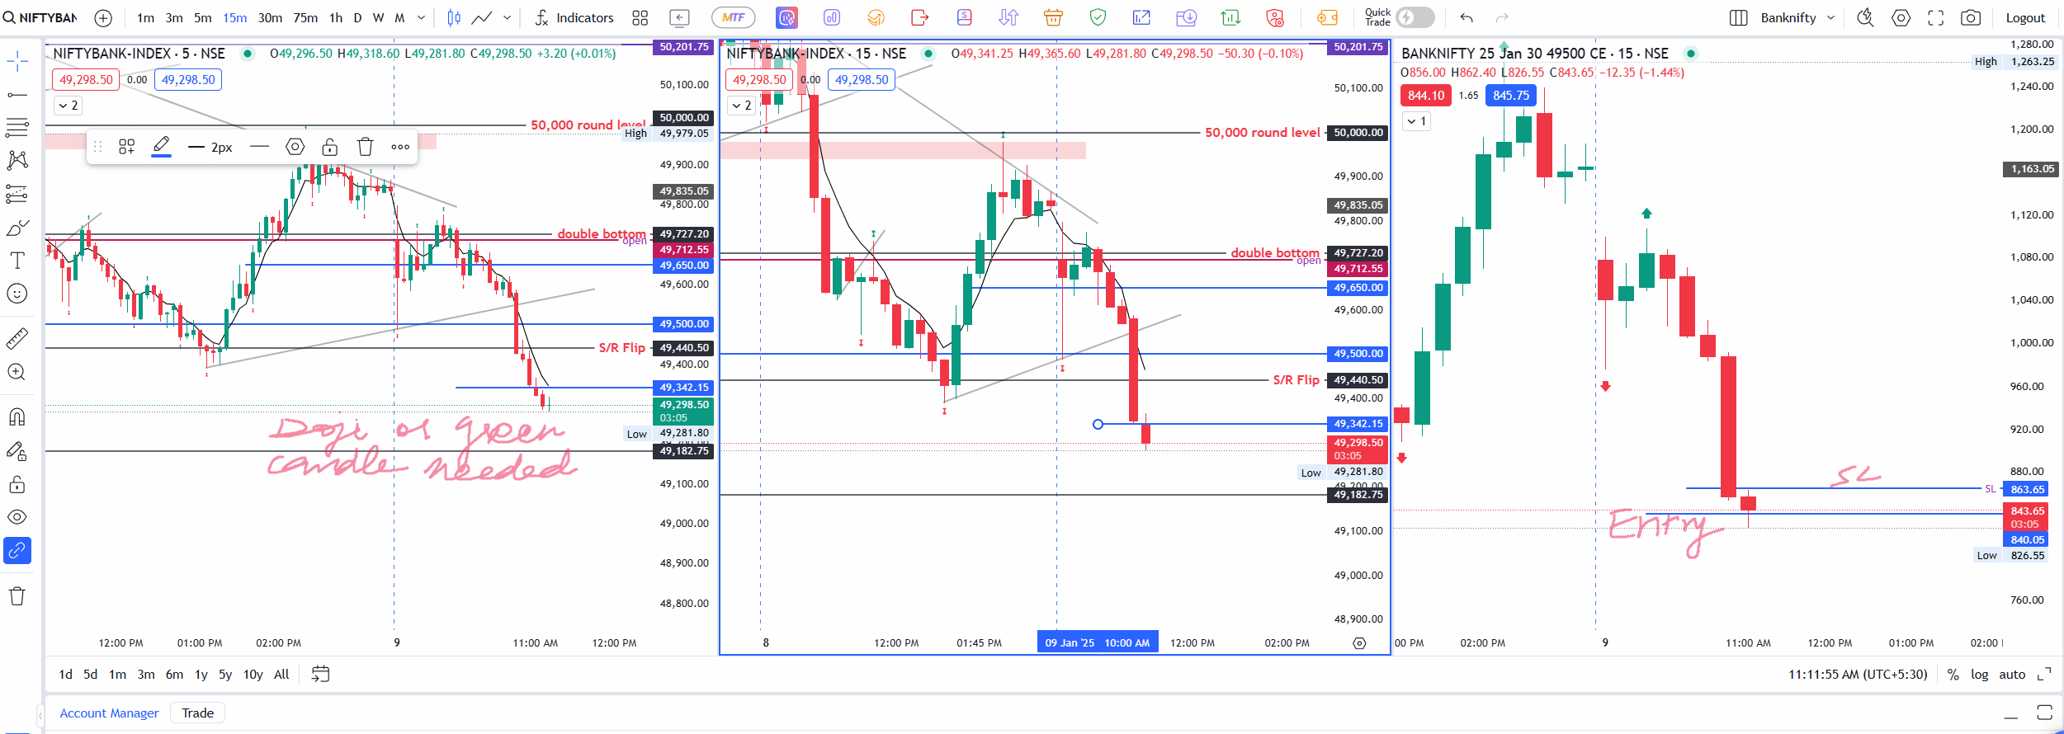Click the blue 845.75 buy button
This screenshot has width=2064, height=734.
[1511, 96]
